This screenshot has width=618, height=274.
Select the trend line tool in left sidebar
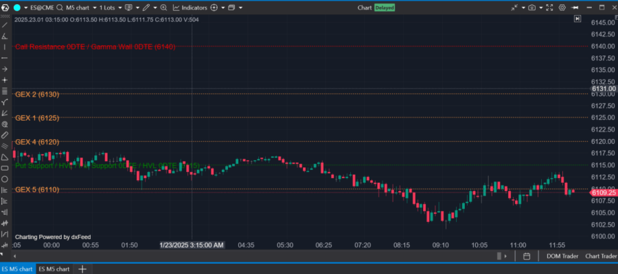point(5,25)
